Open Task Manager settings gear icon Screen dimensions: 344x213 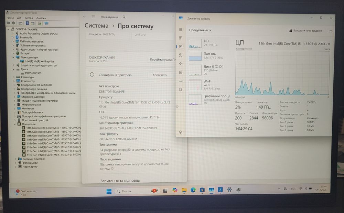coord(180,132)
